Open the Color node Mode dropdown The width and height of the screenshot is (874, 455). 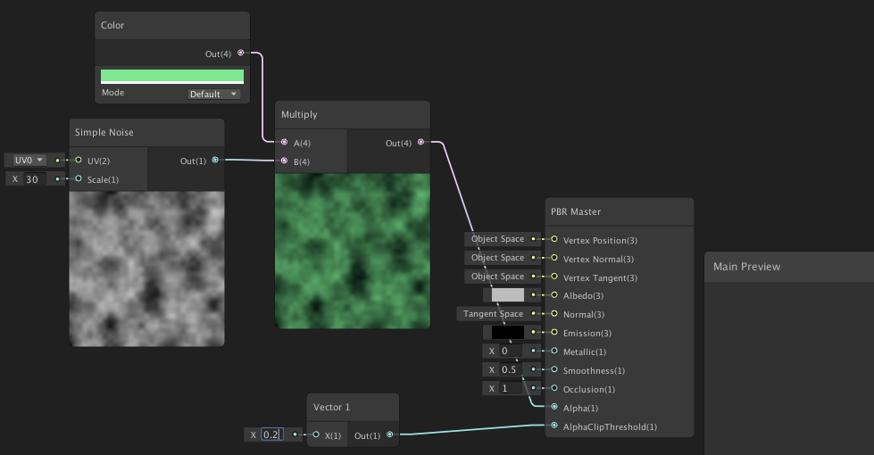(214, 94)
